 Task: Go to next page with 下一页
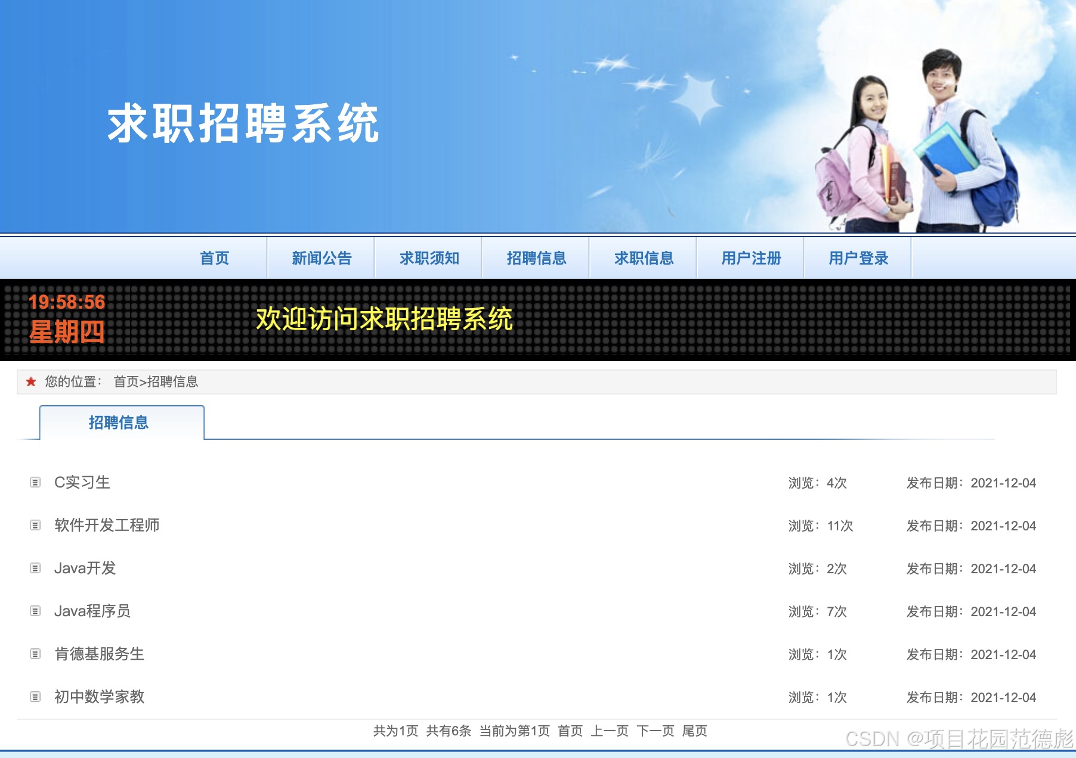coord(656,731)
